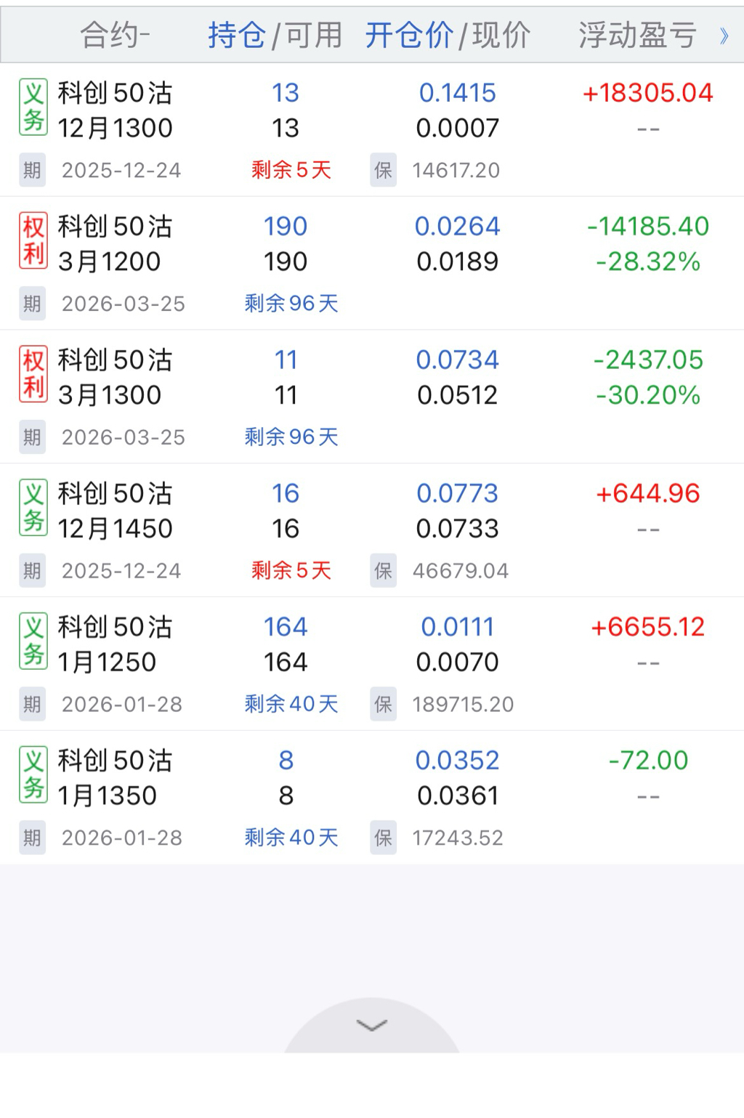Viewport: 744px width, 1118px height.
Task: Tap the 保 margin icon showing 14617.20
Action: pos(383,170)
